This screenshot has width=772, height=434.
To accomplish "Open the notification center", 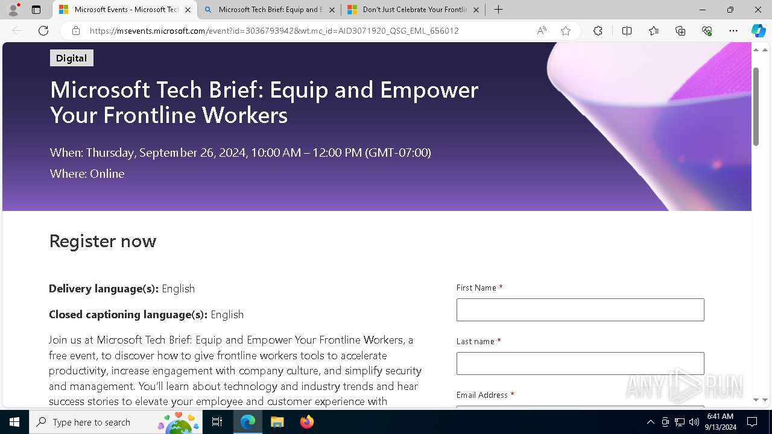I will point(752,422).
